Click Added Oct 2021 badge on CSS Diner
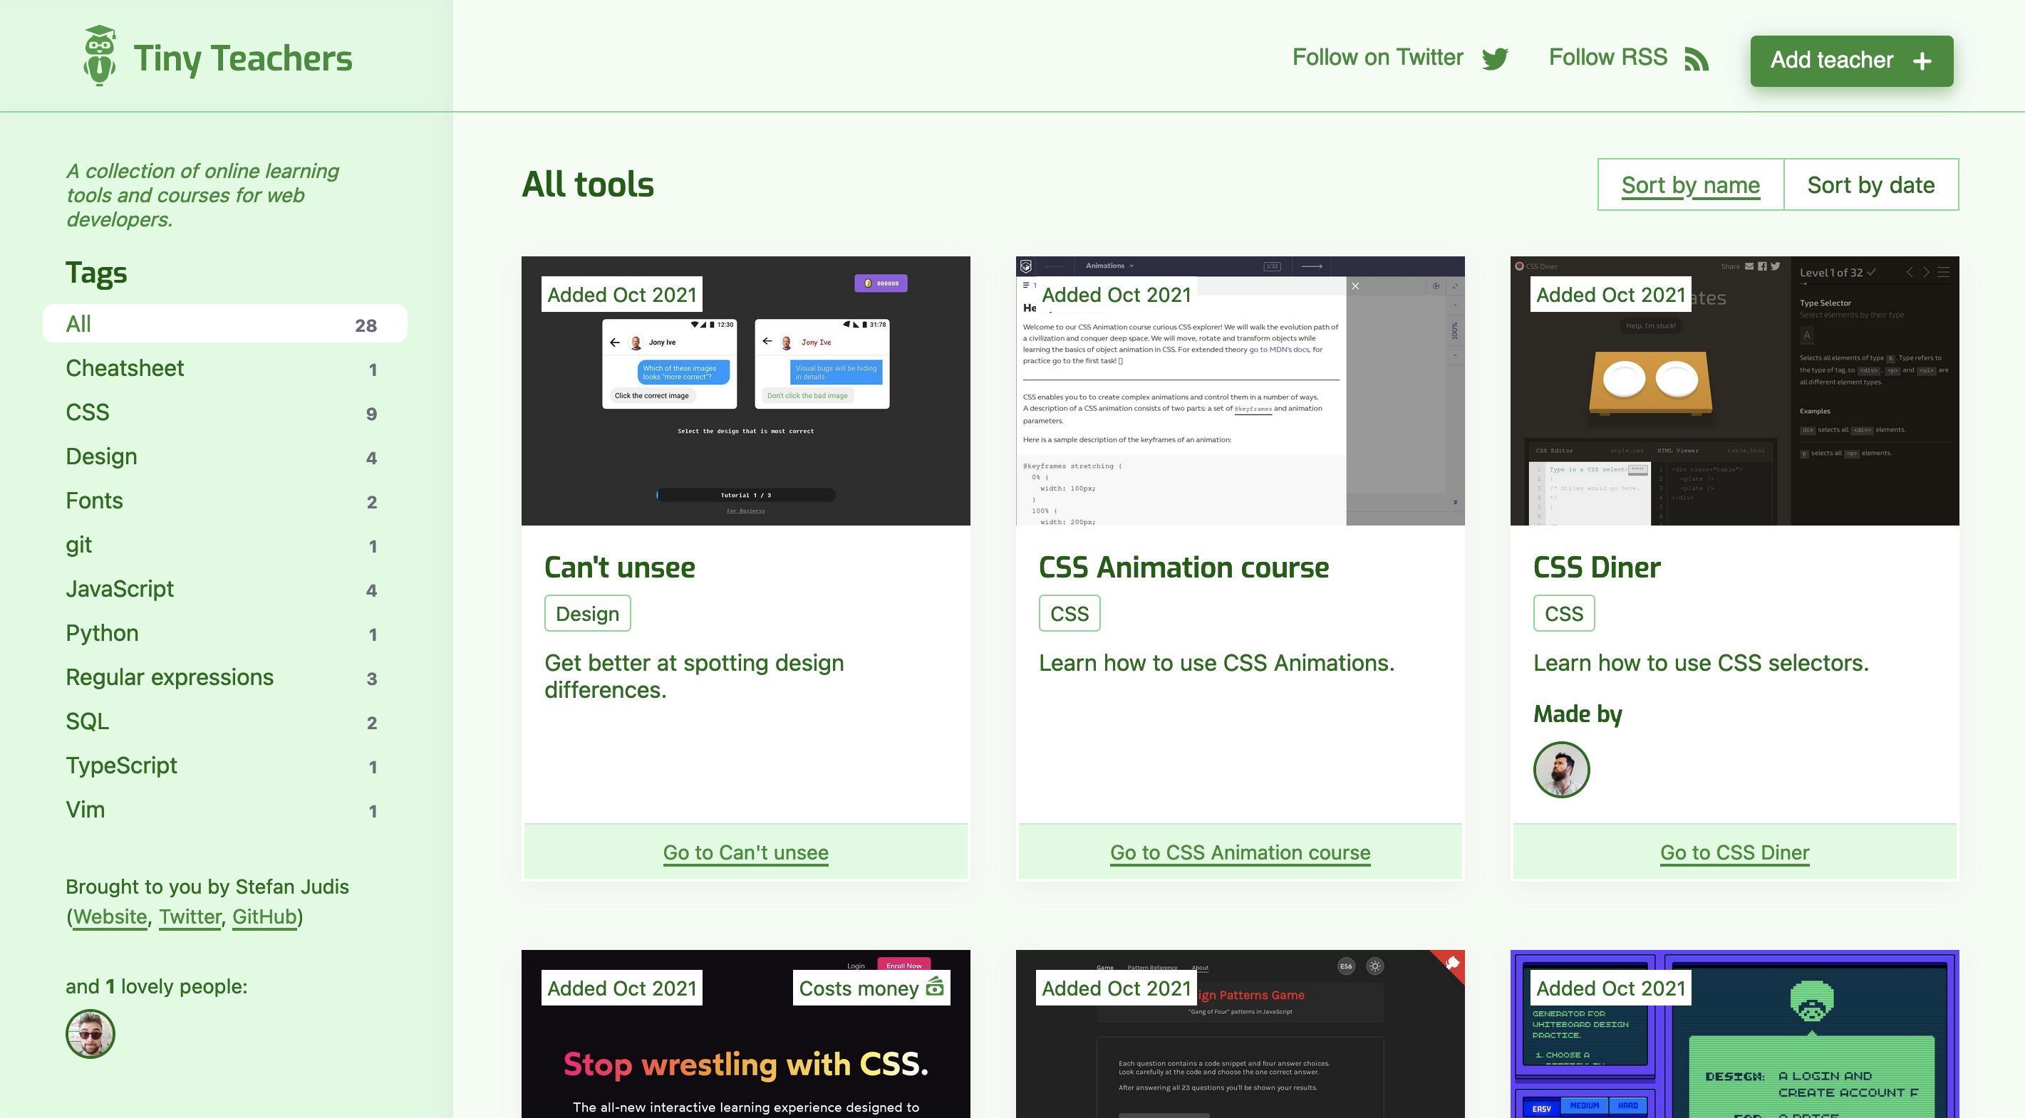The width and height of the screenshot is (2025, 1118). click(x=1610, y=294)
